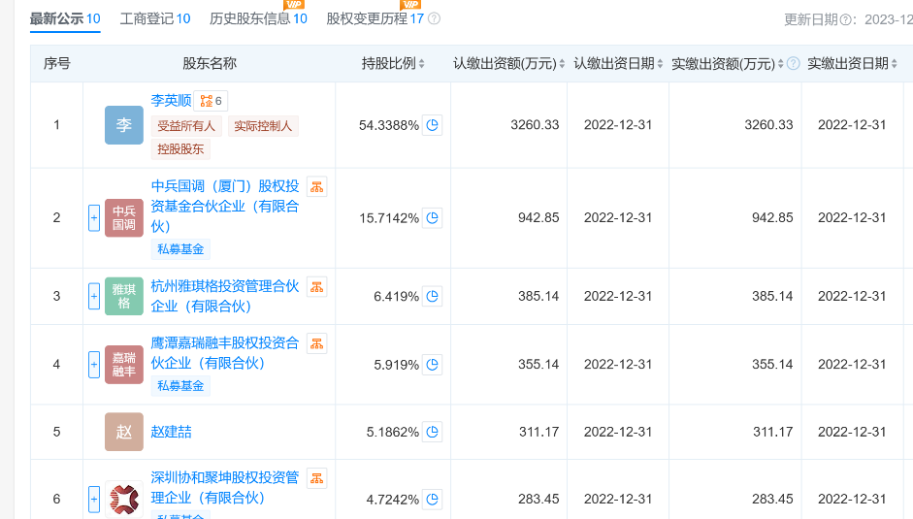Select subscription date 2022-12-31 for 赵建喆

(x=618, y=432)
